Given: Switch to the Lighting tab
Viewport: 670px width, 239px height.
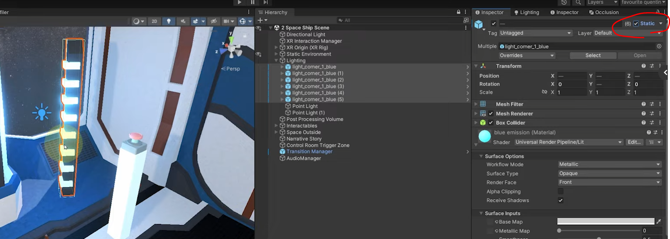Looking at the screenshot, I should pyautogui.click(x=526, y=13).
